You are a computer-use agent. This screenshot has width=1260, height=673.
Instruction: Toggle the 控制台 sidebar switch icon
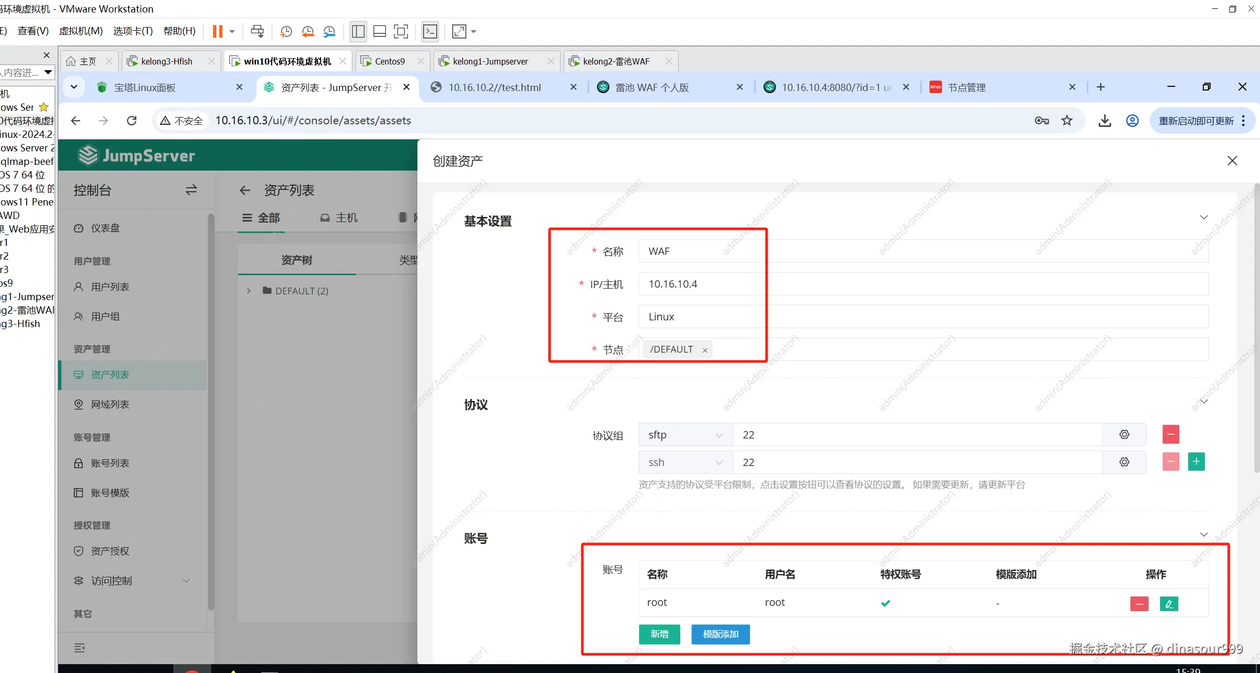[x=191, y=190]
